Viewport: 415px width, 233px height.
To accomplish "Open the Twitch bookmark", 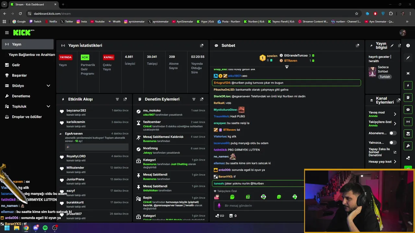I will pos(35,22).
